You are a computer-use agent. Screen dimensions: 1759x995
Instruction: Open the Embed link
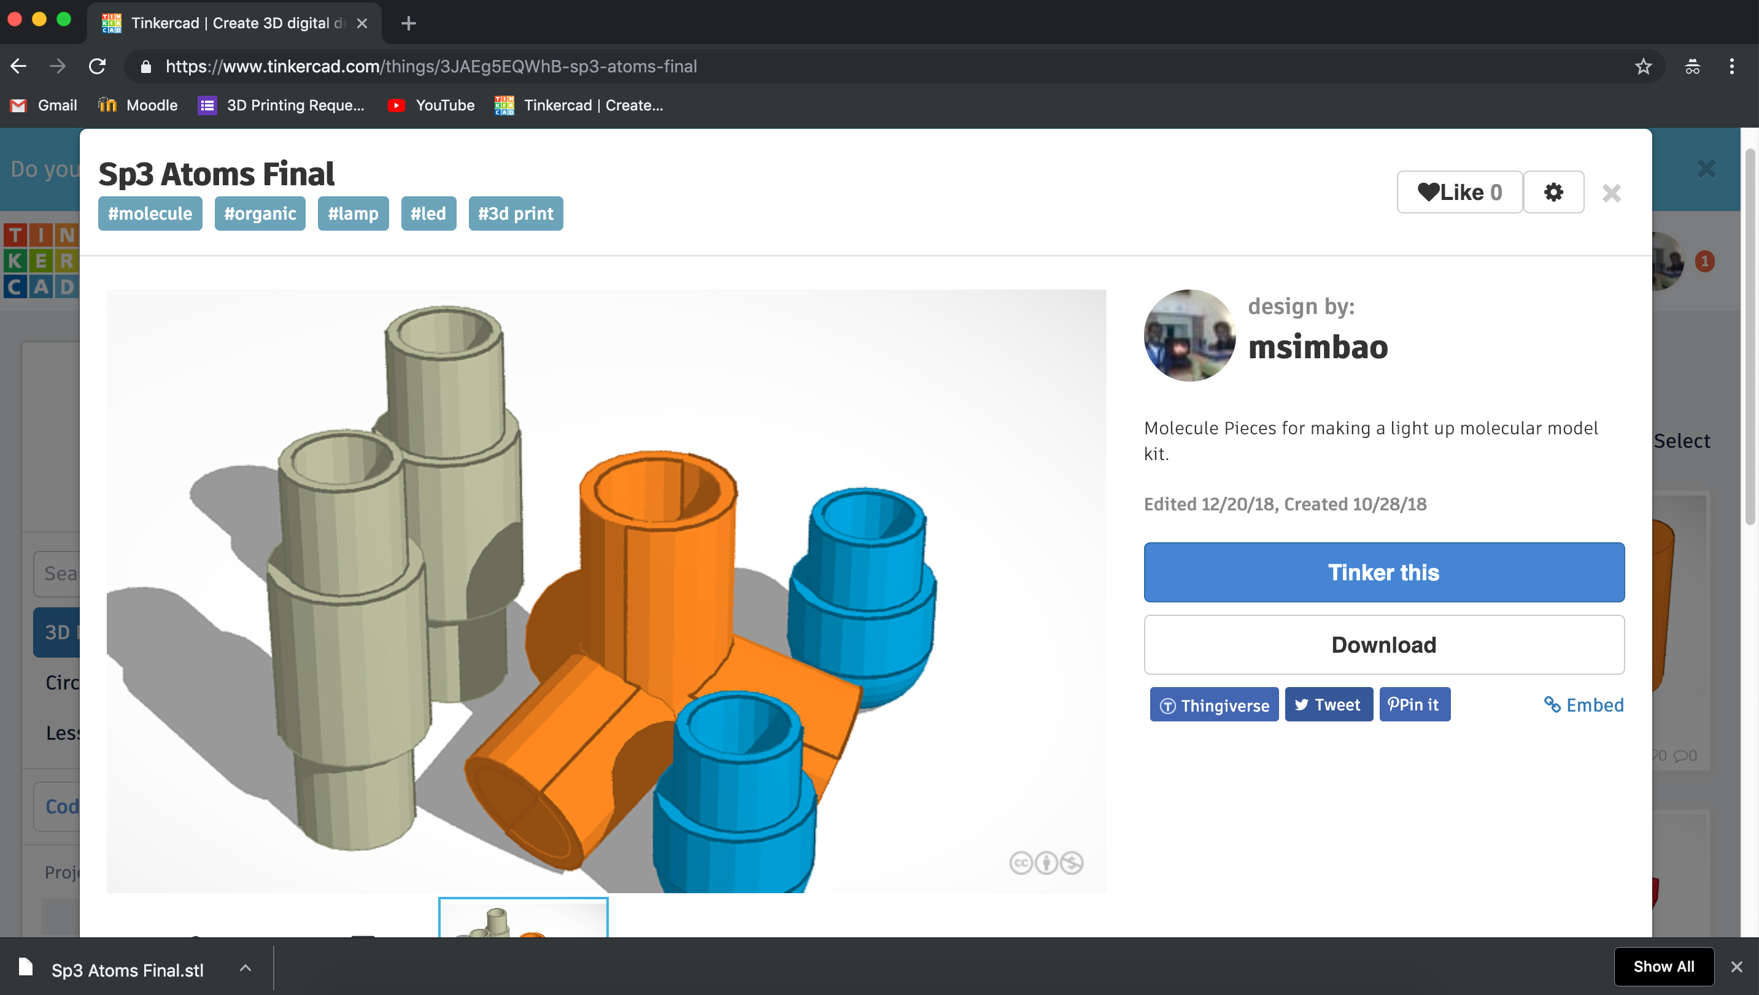click(1583, 705)
